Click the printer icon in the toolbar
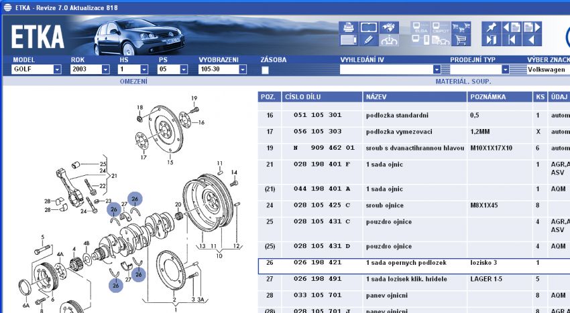The height and width of the screenshot is (313, 570). [x=348, y=27]
